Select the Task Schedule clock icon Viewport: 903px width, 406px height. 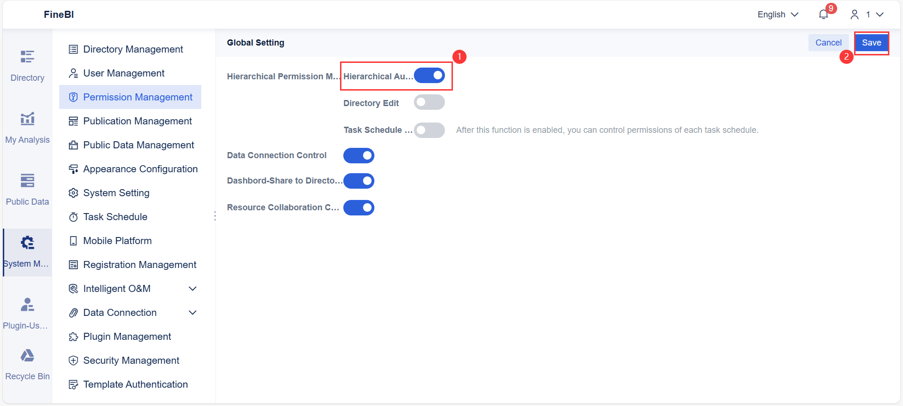pyautogui.click(x=73, y=216)
